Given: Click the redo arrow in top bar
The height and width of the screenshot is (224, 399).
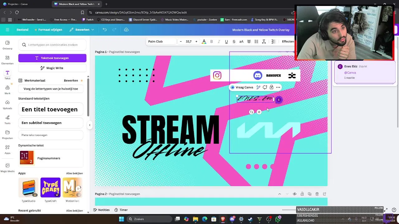Looking at the screenshot, I should 114,30.
